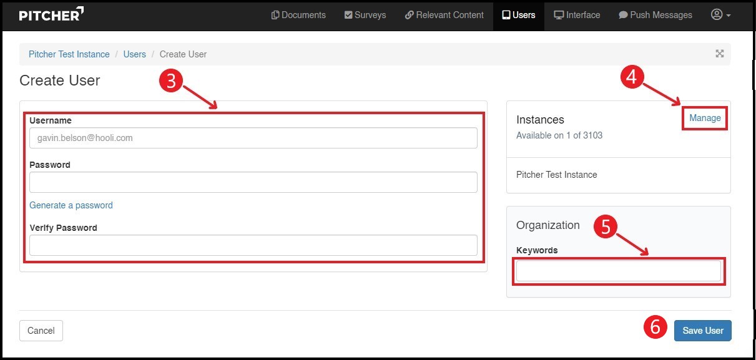Screen dimensions: 756x360
Task: Click the account profile icon
Action: point(717,14)
